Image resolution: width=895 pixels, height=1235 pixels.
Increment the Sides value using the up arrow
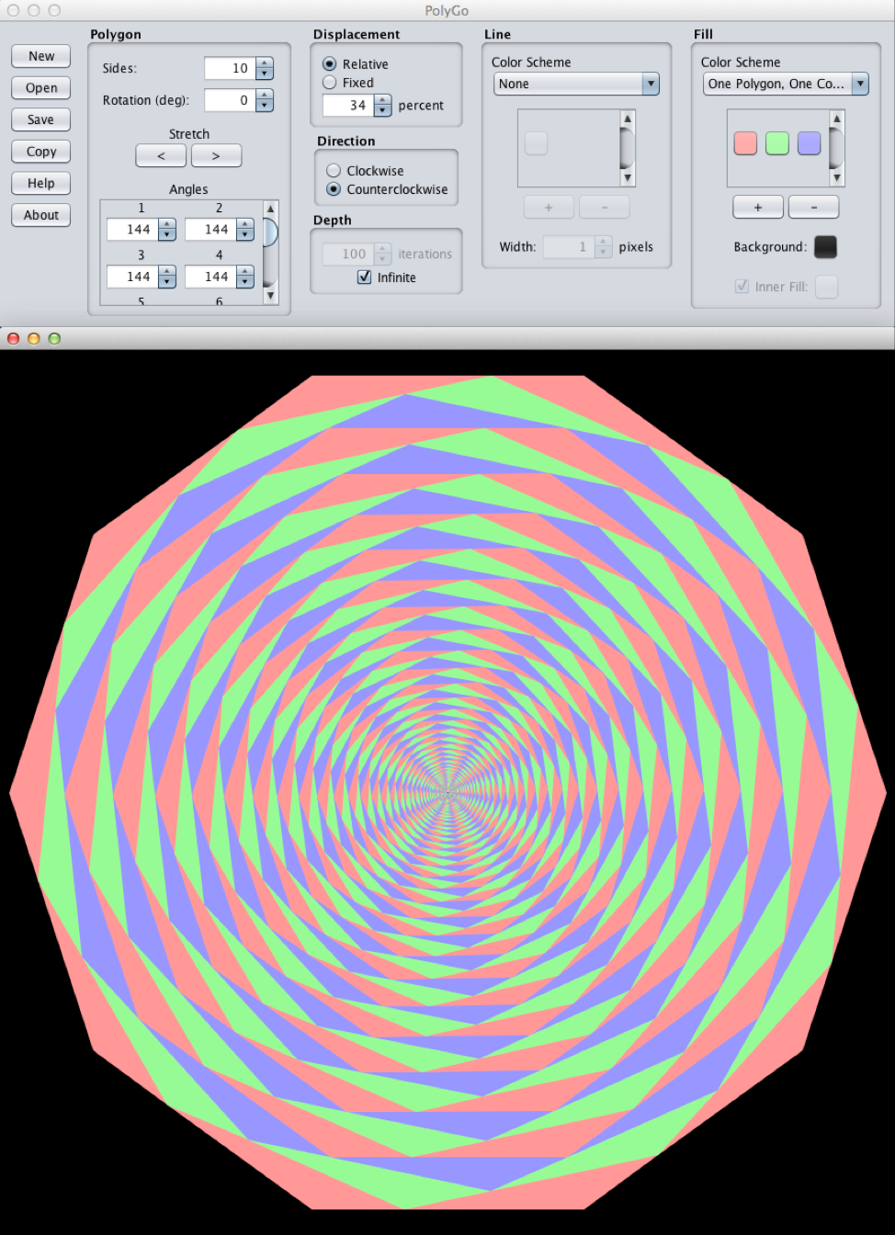click(264, 63)
